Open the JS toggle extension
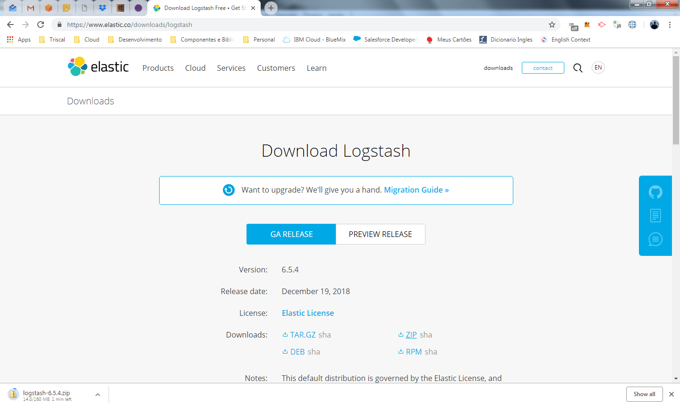The height and width of the screenshot is (406, 680). pyautogui.click(x=617, y=25)
